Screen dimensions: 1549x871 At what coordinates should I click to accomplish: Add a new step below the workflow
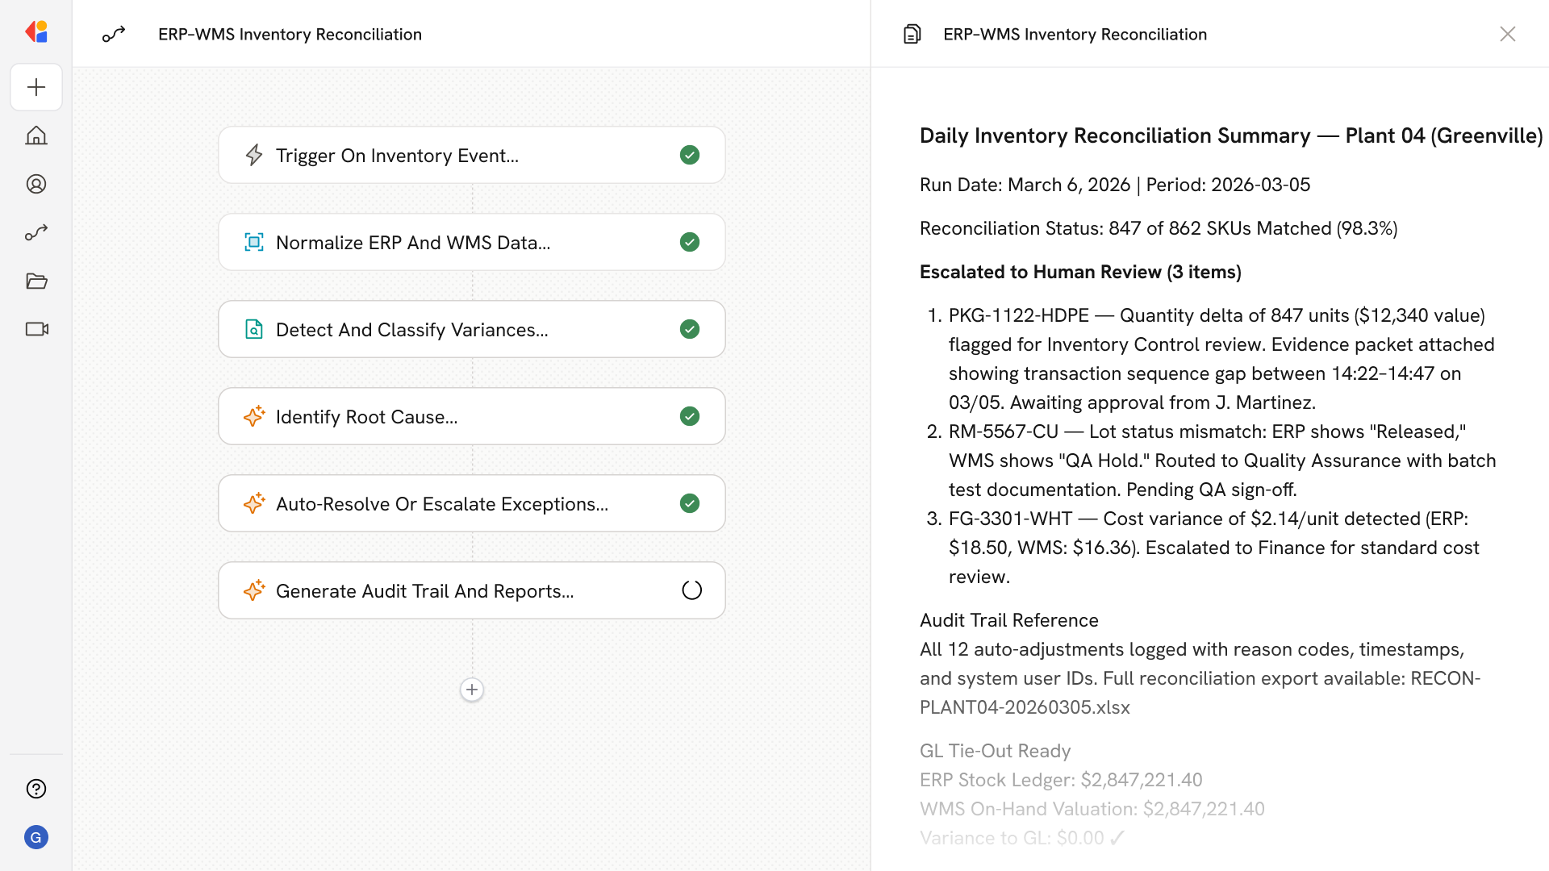pyautogui.click(x=472, y=690)
